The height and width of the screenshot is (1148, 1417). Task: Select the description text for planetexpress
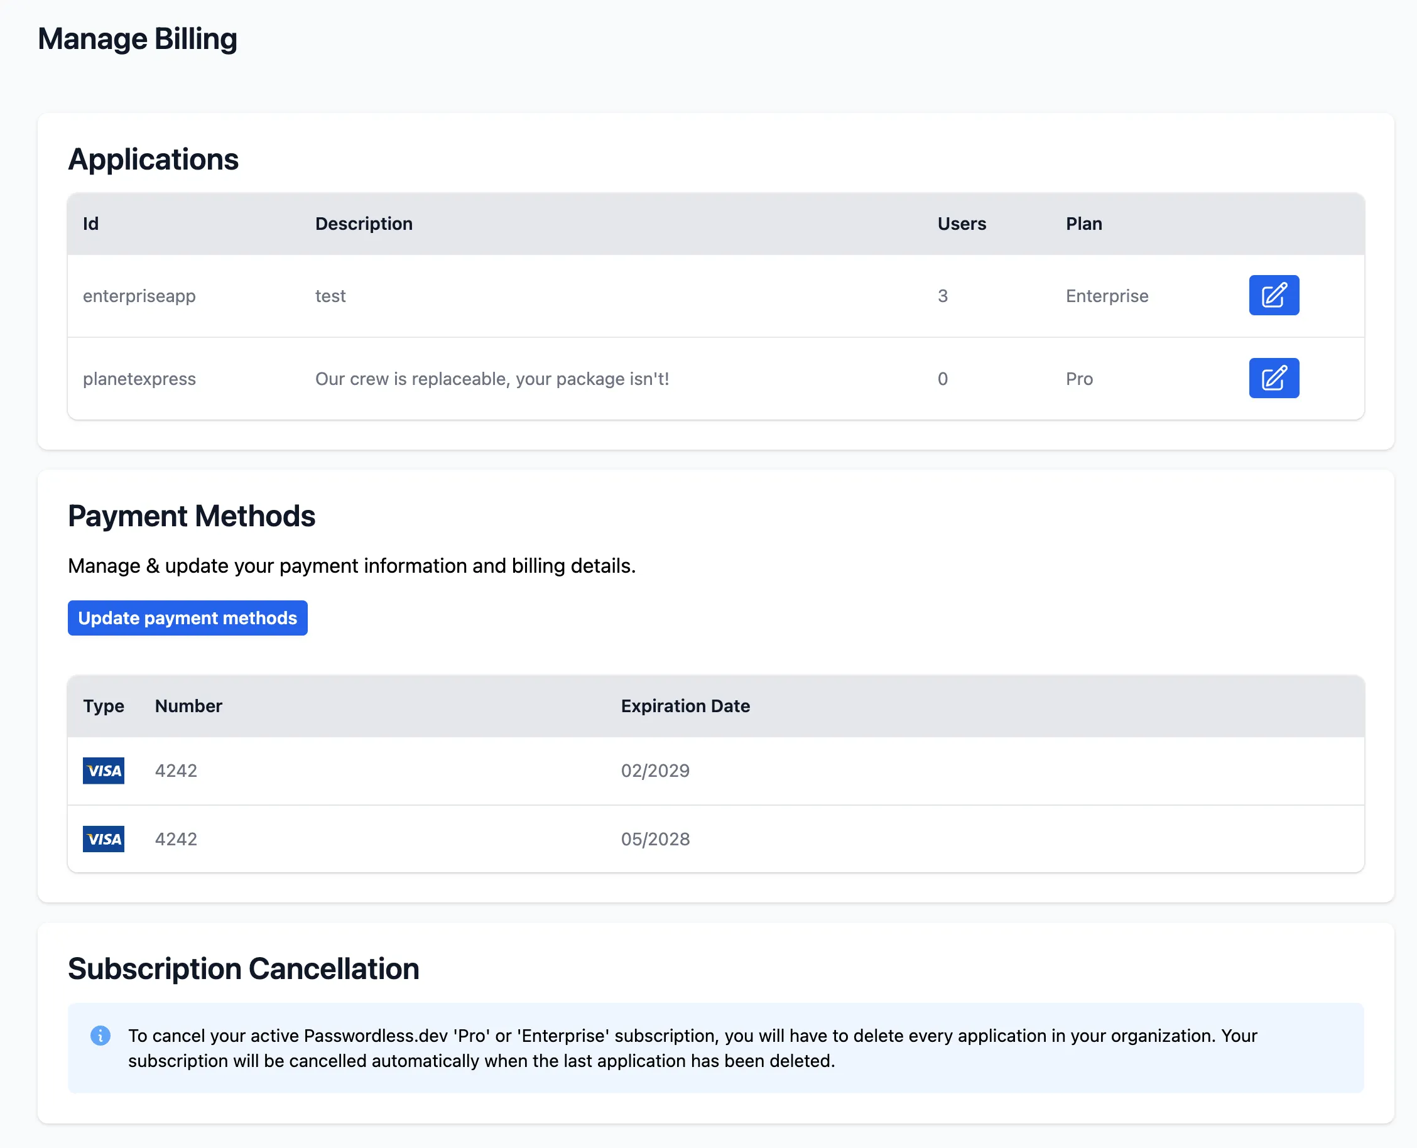tap(492, 377)
